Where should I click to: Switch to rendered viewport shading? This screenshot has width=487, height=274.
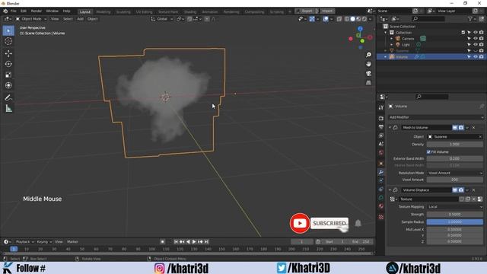click(364, 19)
